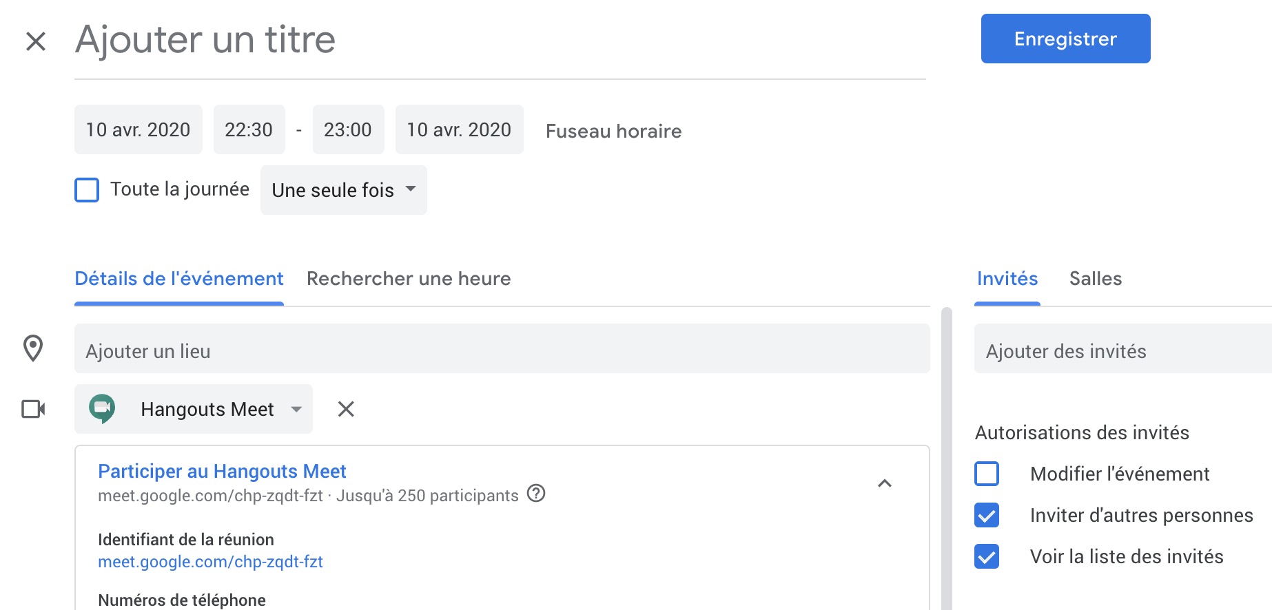Enable the Toute la journée checkbox

(87, 190)
